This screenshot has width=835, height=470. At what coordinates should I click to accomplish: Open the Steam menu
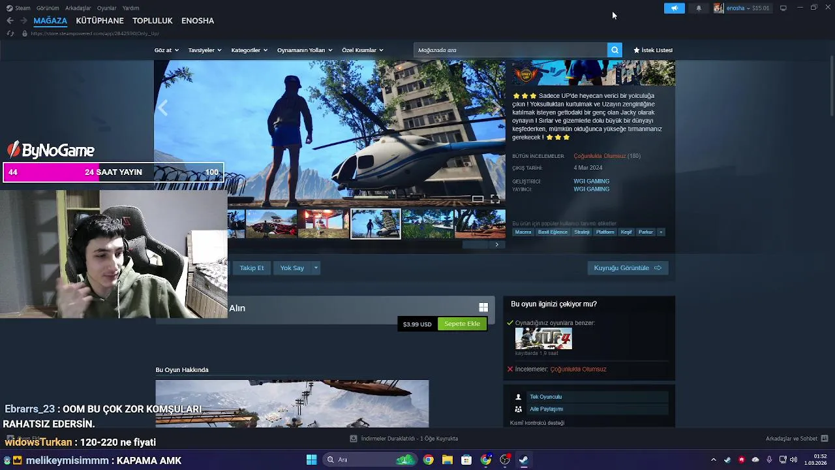18,8
